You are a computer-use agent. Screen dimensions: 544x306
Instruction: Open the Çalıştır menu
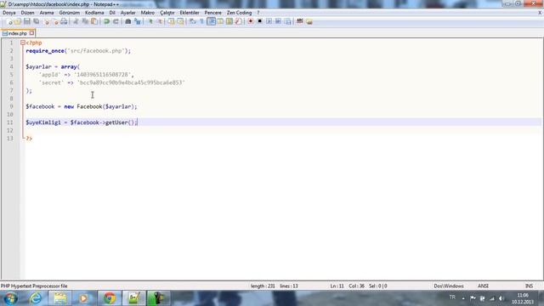click(x=167, y=13)
